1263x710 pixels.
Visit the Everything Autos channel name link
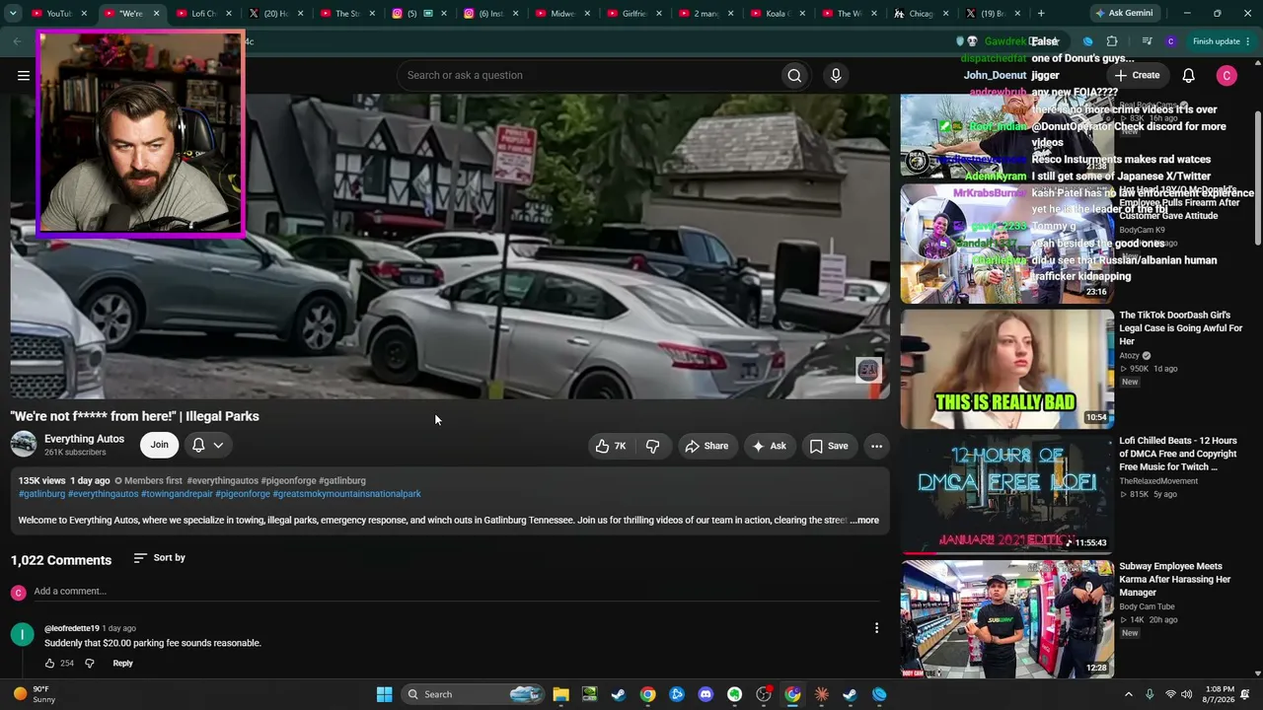[84, 439]
